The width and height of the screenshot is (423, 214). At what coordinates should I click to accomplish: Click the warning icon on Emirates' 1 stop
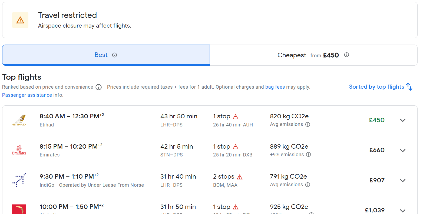point(236,147)
